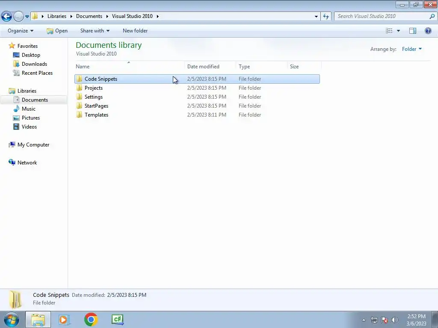Click the Open toolbar button
The width and height of the screenshot is (438, 328).
[57, 31]
